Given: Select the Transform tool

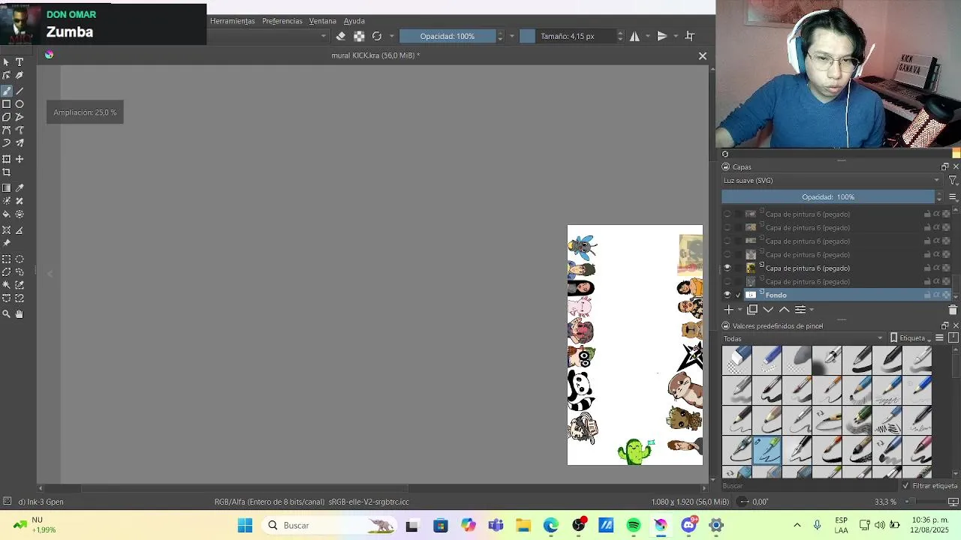Looking at the screenshot, I should [7, 159].
